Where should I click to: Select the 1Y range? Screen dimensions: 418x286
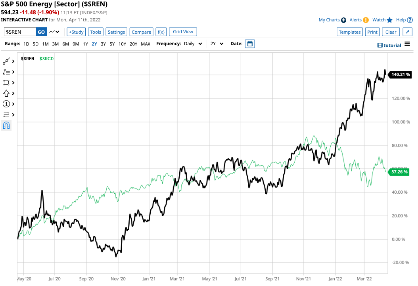pyautogui.click(x=85, y=44)
